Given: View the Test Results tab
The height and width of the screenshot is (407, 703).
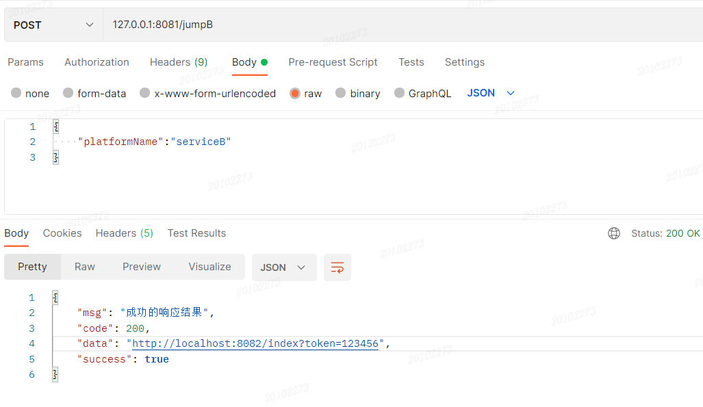Looking at the screenshot, I should click(197, 233).
